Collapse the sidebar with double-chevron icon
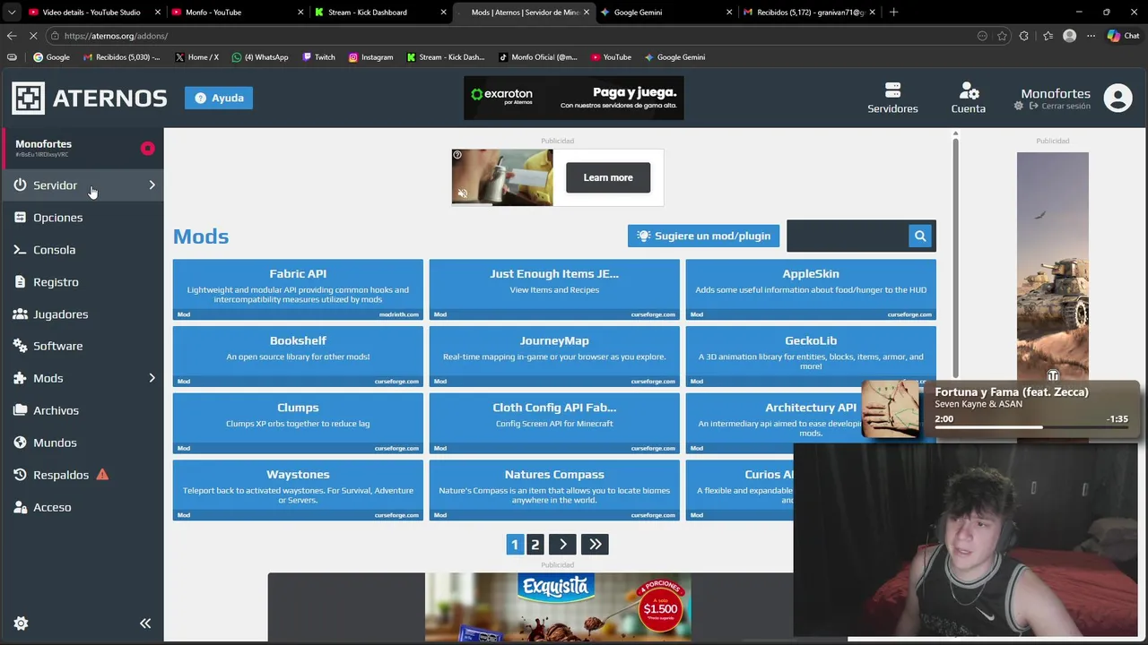 pos(145,623)
